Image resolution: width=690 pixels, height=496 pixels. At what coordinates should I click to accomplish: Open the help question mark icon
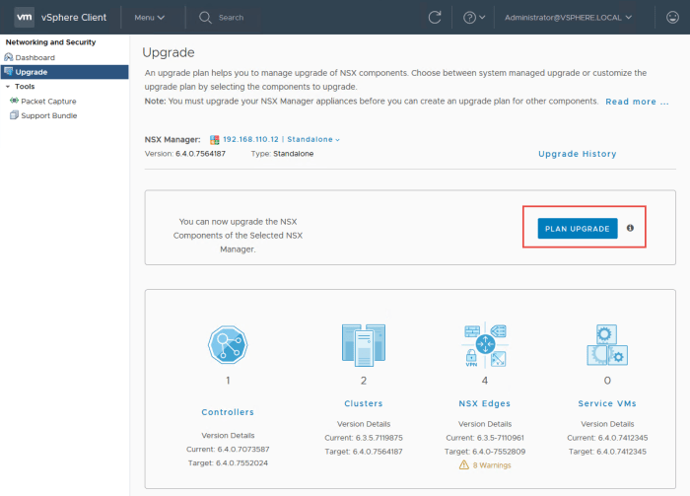point(470,17)
